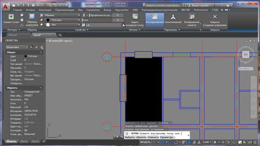
Task: Click the Undo arrow in quick access toolbar
Action: tap(38, 5)
